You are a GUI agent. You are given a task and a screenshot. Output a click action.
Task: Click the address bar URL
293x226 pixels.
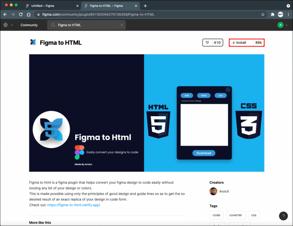point(98,14)
